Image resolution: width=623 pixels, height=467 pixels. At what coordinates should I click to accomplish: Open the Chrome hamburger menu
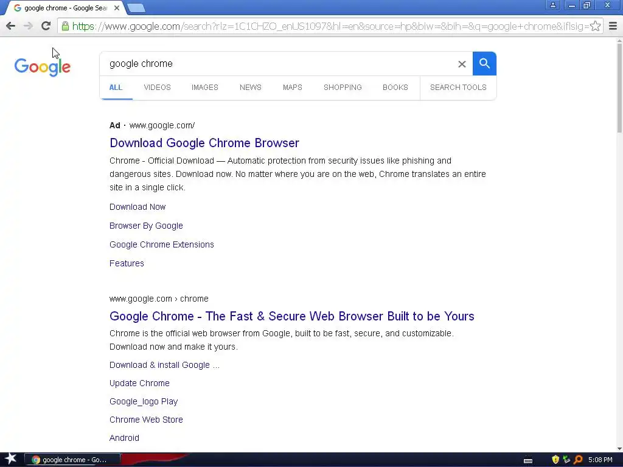pyautogui.click(x=613, y=26)
